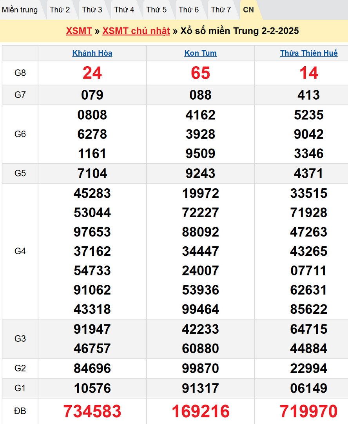Open the Thứ 5 results tab
348x424 pixels.
click(156, 10)
